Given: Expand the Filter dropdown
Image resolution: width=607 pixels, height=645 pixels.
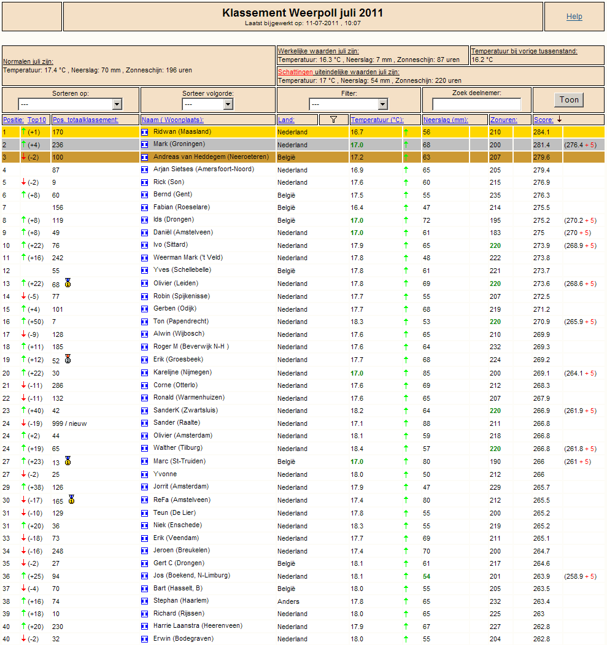Looking at the screenshot, I should (349, 104).
